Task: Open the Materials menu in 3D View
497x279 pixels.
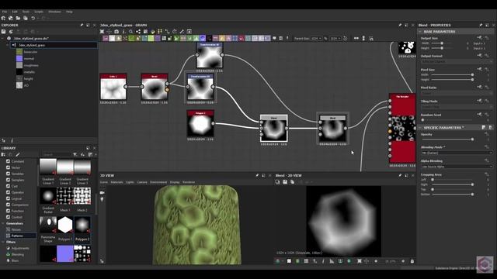Action: point(116,182)
